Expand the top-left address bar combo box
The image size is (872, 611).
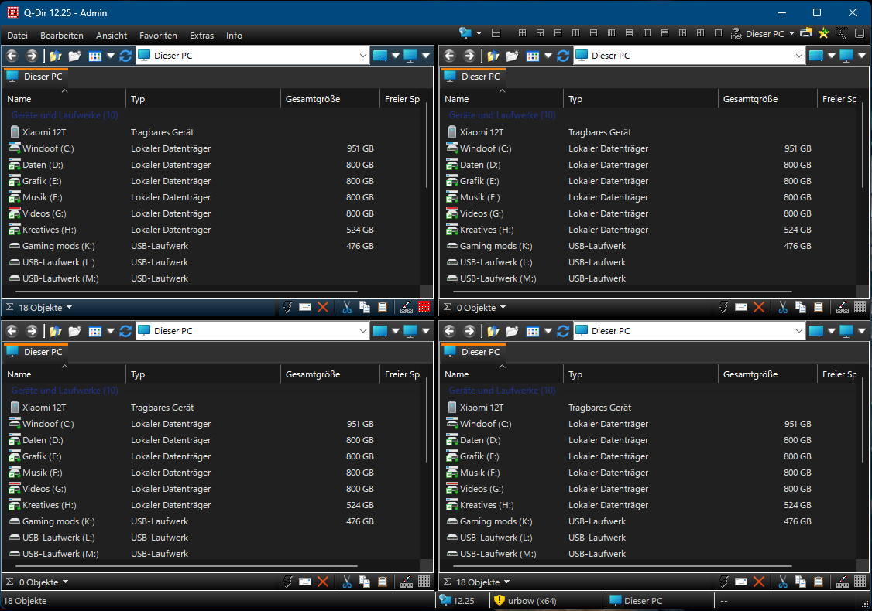coord(362,56)
